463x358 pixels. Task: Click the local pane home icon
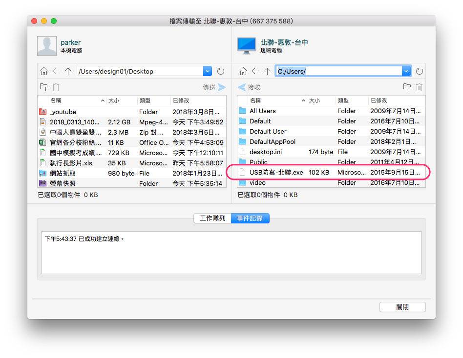pyautogui.click(x=44, y=71)
